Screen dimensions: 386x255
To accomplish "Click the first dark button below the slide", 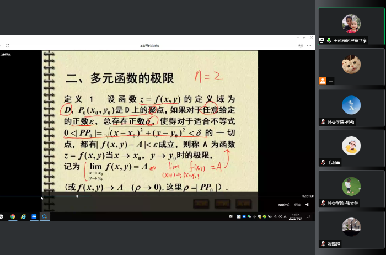I will point(201,204).
